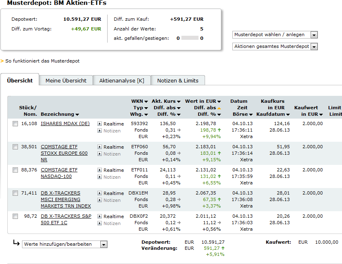The height and width of the screenshot is (264, 342).
Task: Click the WKN value 593392
Action: (139, 123)
